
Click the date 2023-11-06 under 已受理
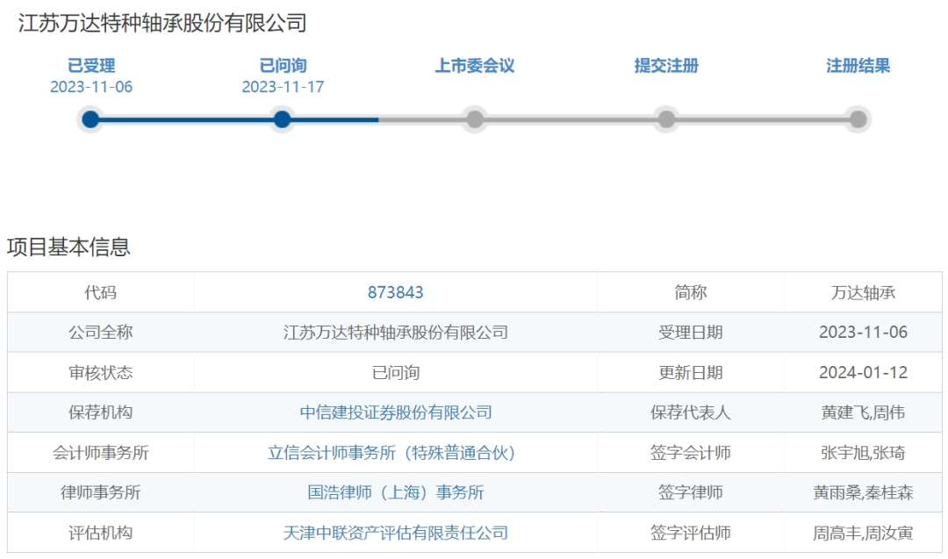click(x=91, y=87)
